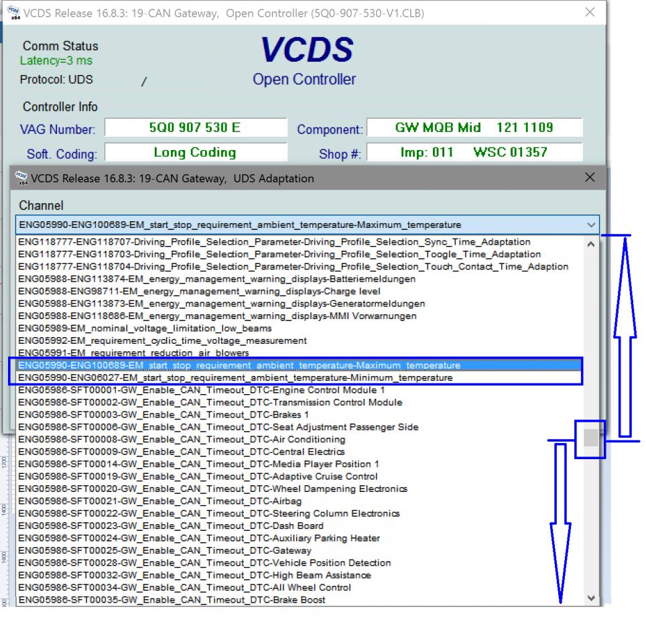Select Timeout_DTC-Airbag entry
646x622 pixels.
point(300,501)
